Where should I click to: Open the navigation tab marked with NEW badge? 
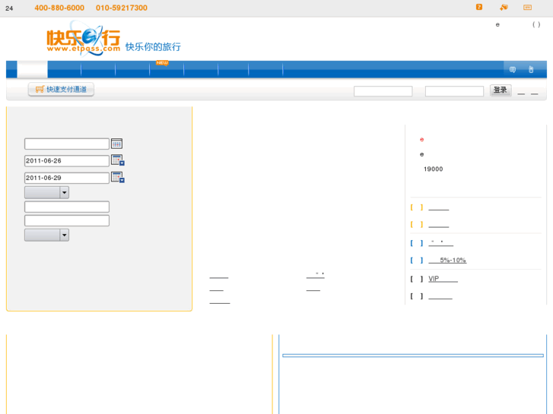click(167, 69)
